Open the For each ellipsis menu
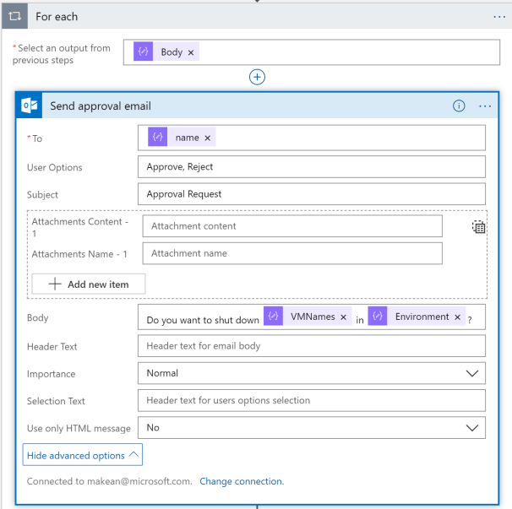The width and height of the screenshot is (512, 509). tap(499, 16)
